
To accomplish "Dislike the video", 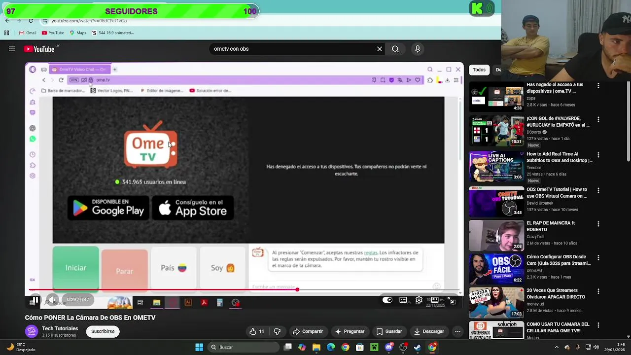I will pos(277,331).
